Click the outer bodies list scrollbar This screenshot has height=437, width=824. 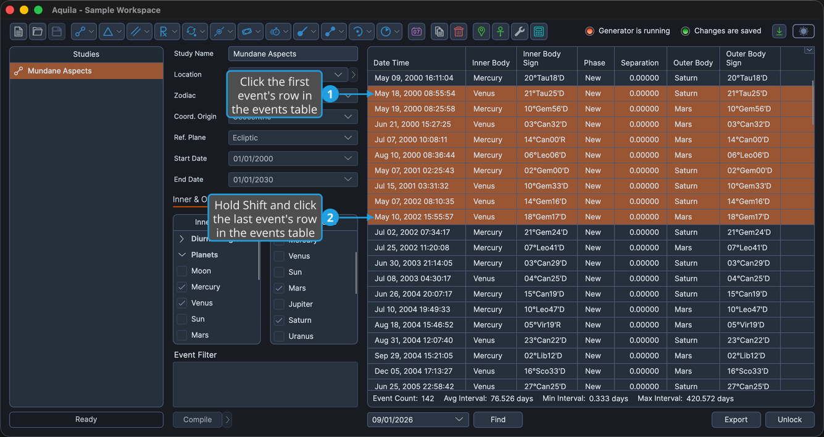pyautogui.click(x=356, y=273)
